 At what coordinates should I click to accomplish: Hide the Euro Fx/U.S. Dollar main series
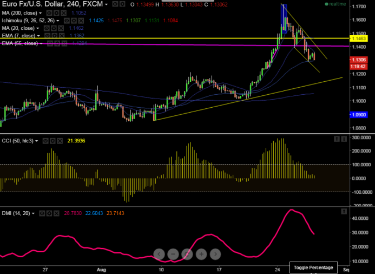[x=115, y=4]
